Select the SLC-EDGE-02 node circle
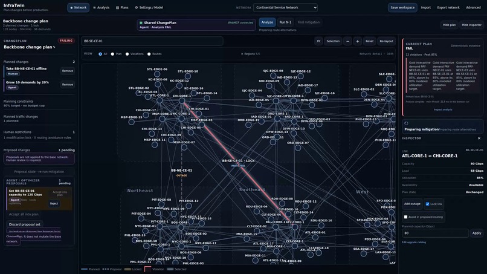487x274 pixels. click(364, 94)
